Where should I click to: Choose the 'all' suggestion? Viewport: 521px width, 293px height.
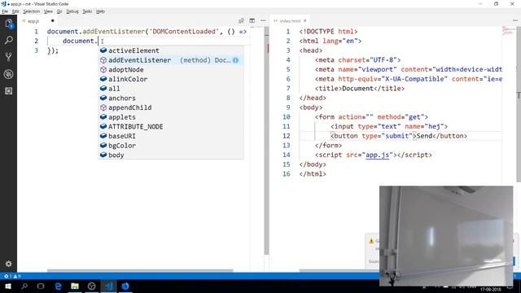point(171,89)
